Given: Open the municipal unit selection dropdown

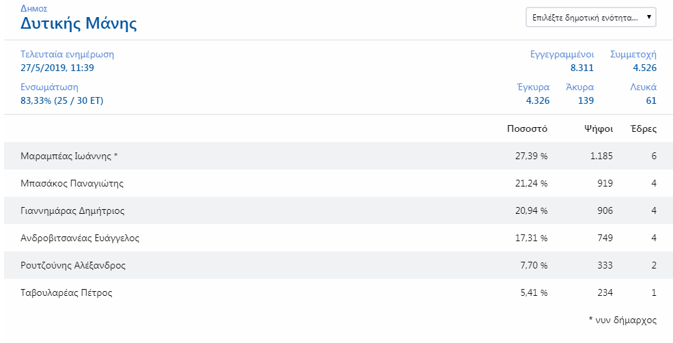Looking at the screenshot, I should click(x=590, y=17).
